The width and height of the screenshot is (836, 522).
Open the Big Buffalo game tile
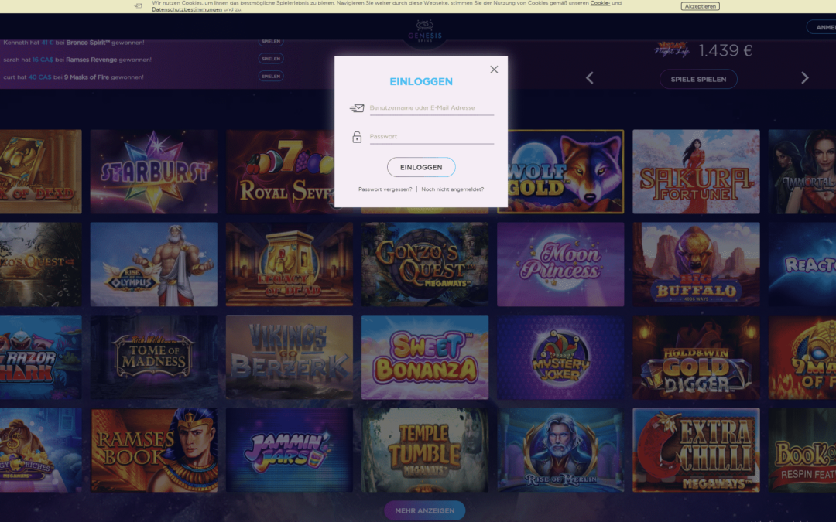click(696, 264)
